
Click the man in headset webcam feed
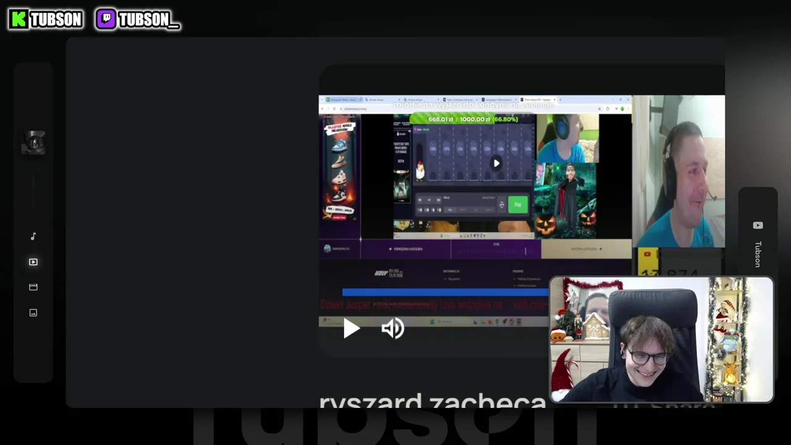click(679, 171)
